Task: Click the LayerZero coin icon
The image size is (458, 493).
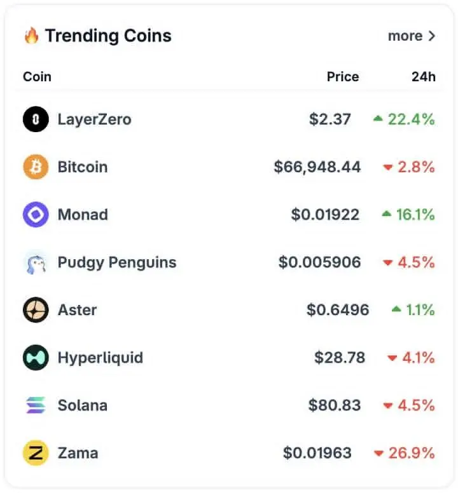Action: click(36, 119)
